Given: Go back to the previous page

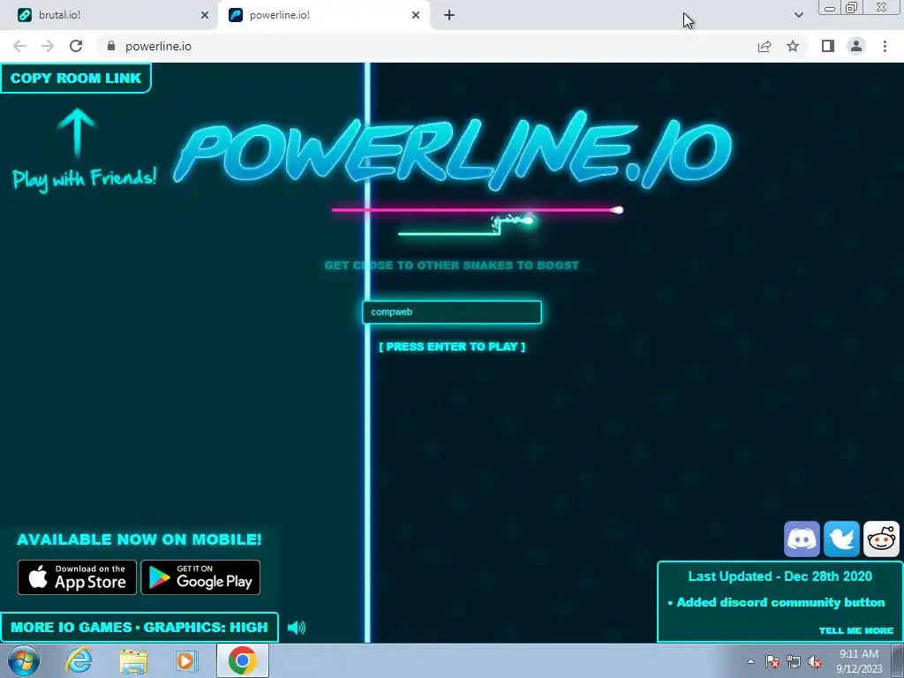Looking at the screenshot, I should 19,46.
